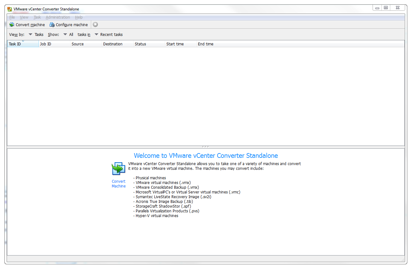Viewport: 413px width, 270px height.
Task: Expand the Recent tasks dropdown
Action: tap(109, 35)
